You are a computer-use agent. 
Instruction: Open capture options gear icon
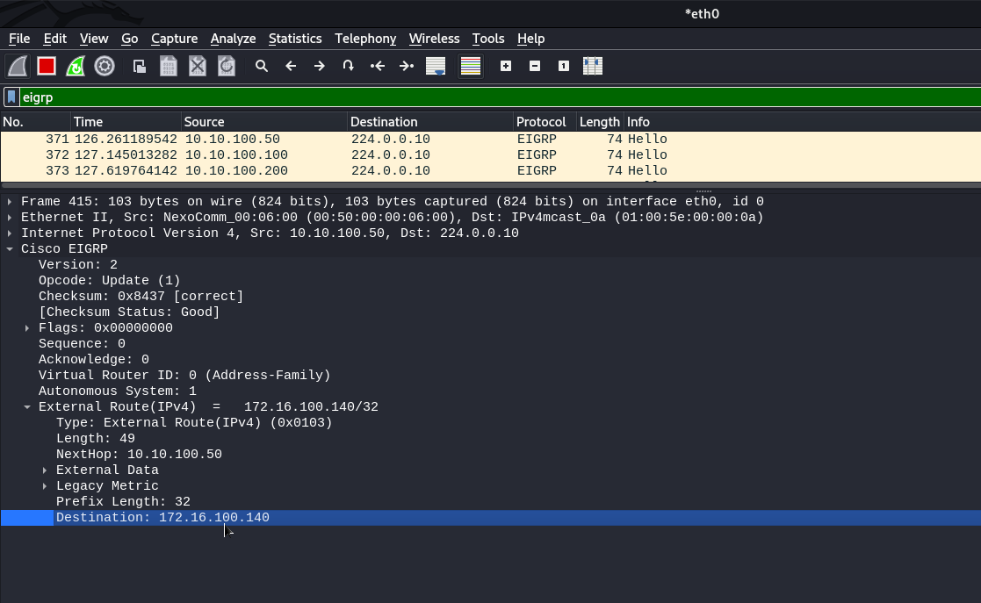click(105, 66)
